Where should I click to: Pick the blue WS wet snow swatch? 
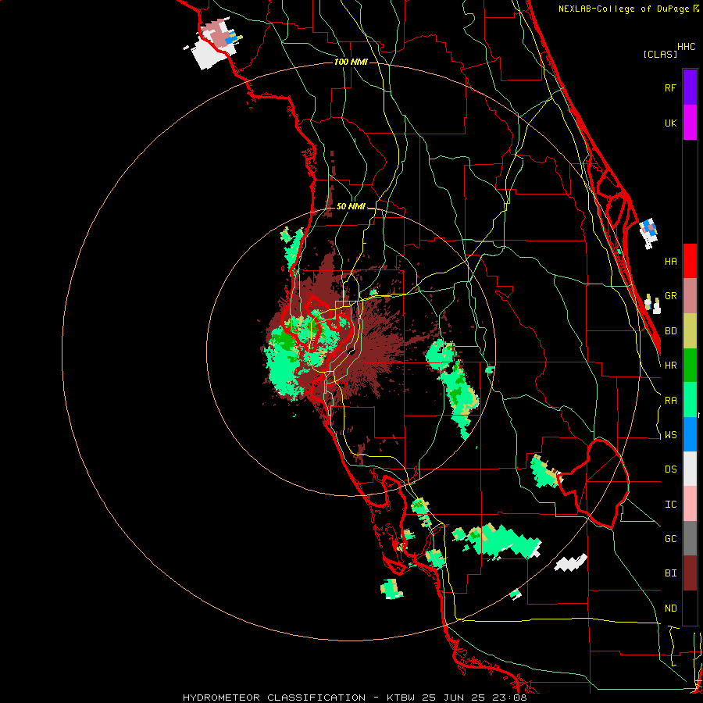[x=690, y=434]
